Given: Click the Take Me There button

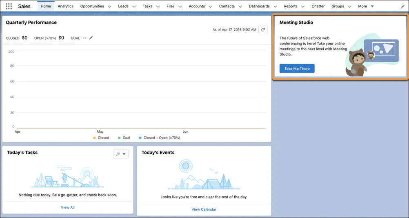Looking at the screenshot, I should coord(297,68).
